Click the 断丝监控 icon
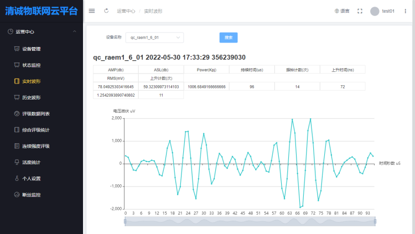415x234 pixels. pyautogui.click(x=17, y=195)
